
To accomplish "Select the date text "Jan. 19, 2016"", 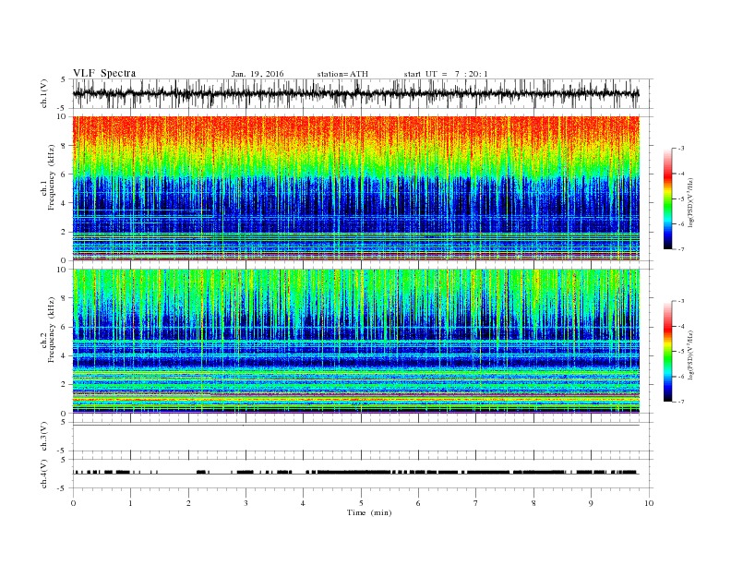I will [258, 74].
